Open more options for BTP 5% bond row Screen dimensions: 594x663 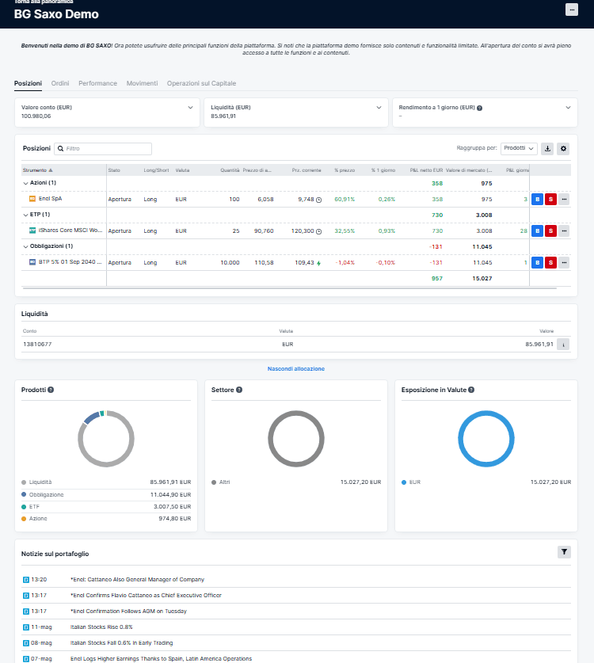[564, 262]
